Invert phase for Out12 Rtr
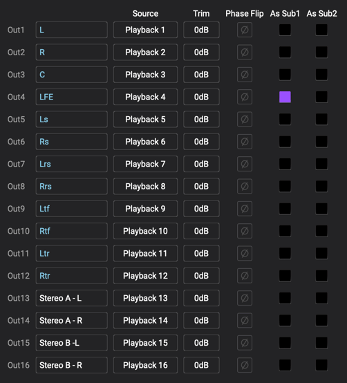This screenshot has height=383, width=347. pos(245,276)
